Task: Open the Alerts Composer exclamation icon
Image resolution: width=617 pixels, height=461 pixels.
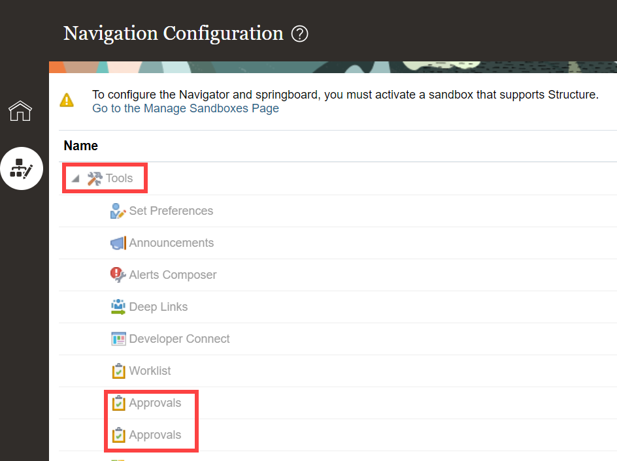Action: coord(118,274)
